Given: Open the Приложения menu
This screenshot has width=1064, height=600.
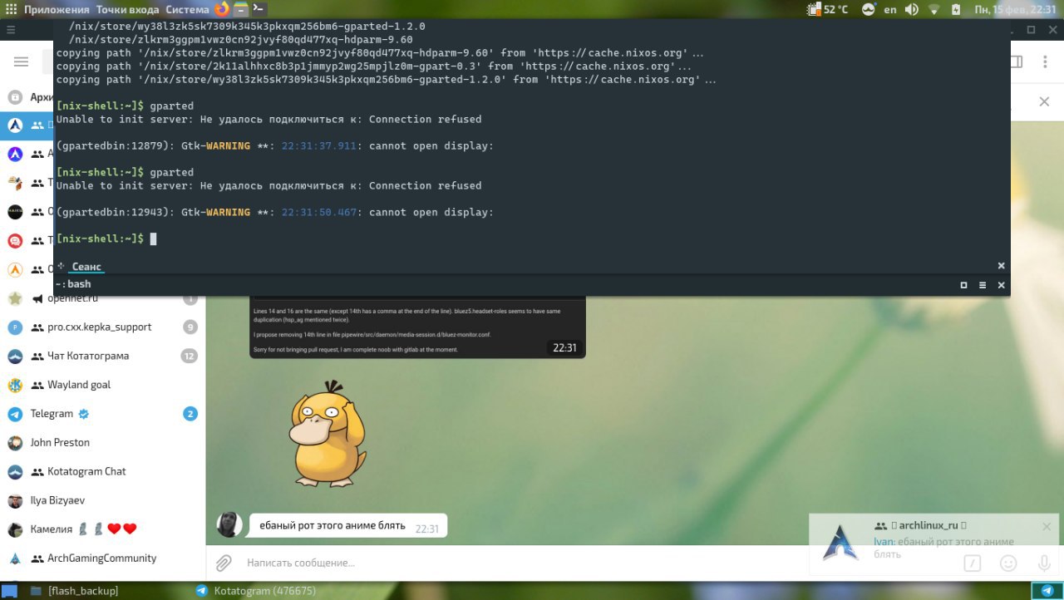Looking at the screenshot, I should 57,9.
